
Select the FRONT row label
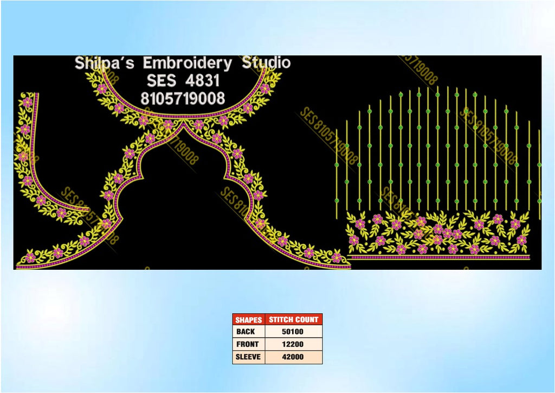248,344
